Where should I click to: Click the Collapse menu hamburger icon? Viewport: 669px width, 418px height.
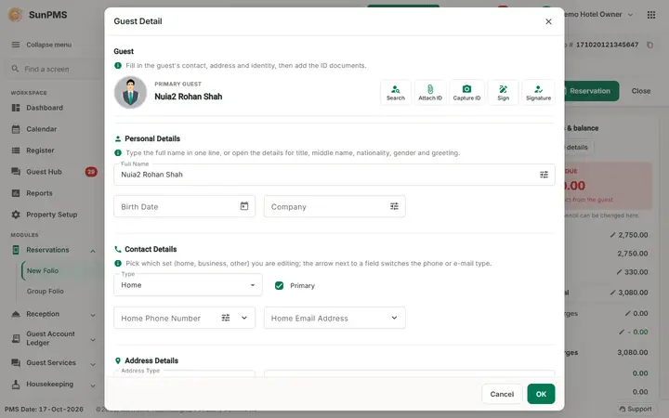click(x=16, y=45)
